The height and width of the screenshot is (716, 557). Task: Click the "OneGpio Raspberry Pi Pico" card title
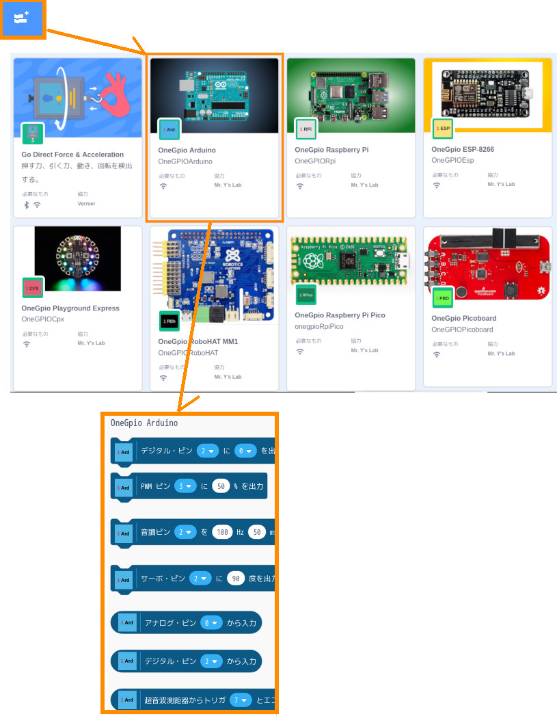click(x=340, y=315)
